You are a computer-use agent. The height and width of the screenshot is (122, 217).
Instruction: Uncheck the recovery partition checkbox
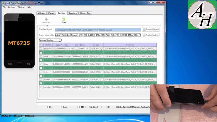(41, 60)
